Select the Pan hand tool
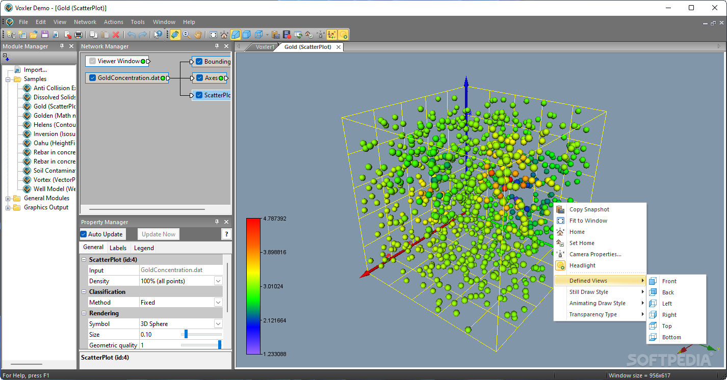Image resolution: width=727 pixels, height=380 pixels. click(x=198, y=35)
